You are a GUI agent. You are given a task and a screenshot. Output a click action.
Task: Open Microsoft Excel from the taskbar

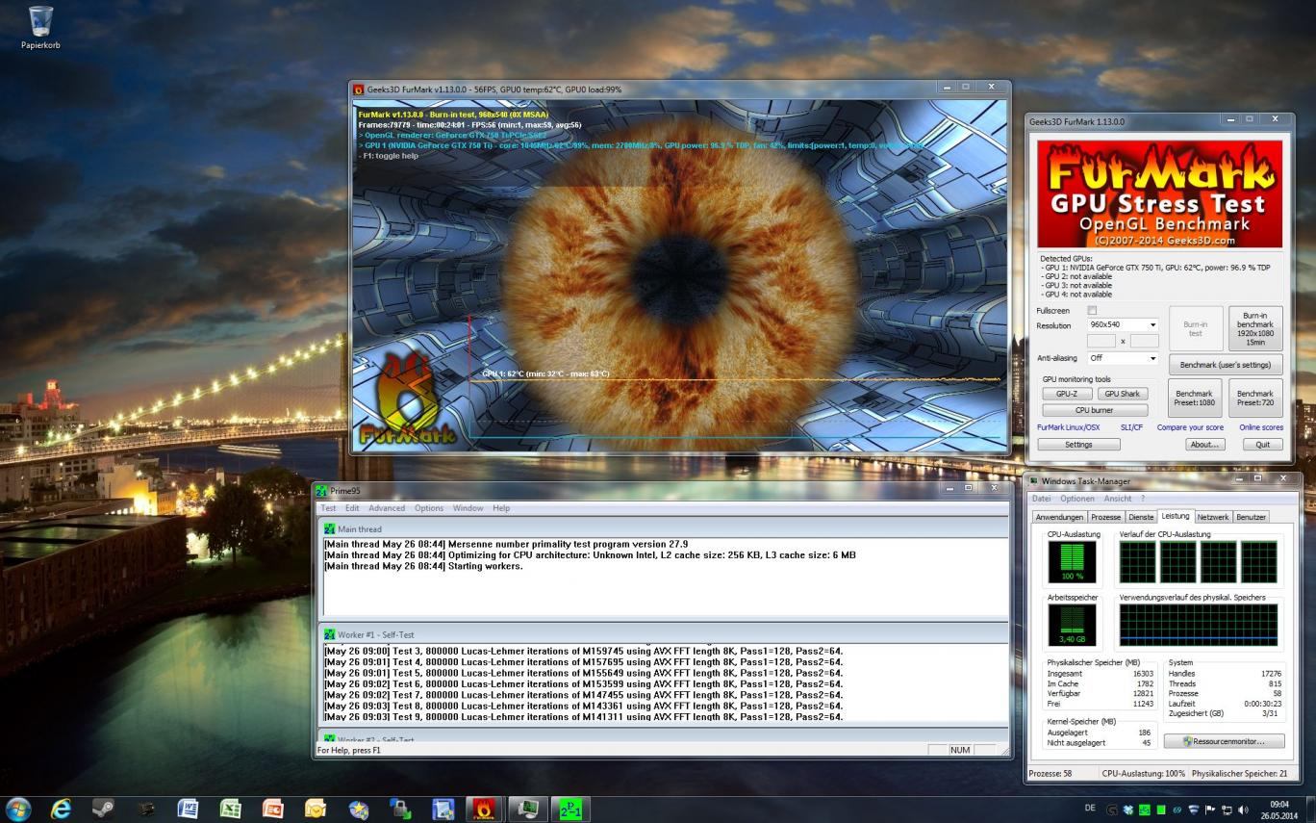pos(230,810)
